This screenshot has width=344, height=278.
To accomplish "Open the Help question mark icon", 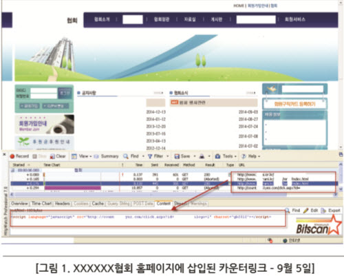I will click(x=244, y=156).
